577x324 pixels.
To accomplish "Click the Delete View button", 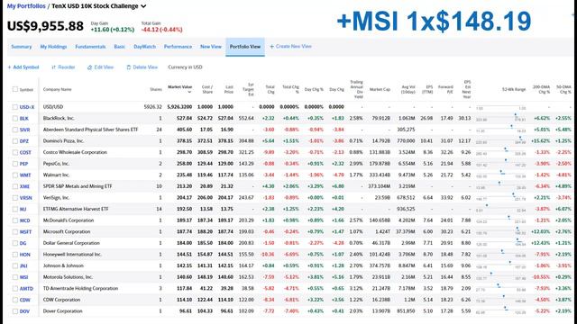I will click(x=142, y=67).
